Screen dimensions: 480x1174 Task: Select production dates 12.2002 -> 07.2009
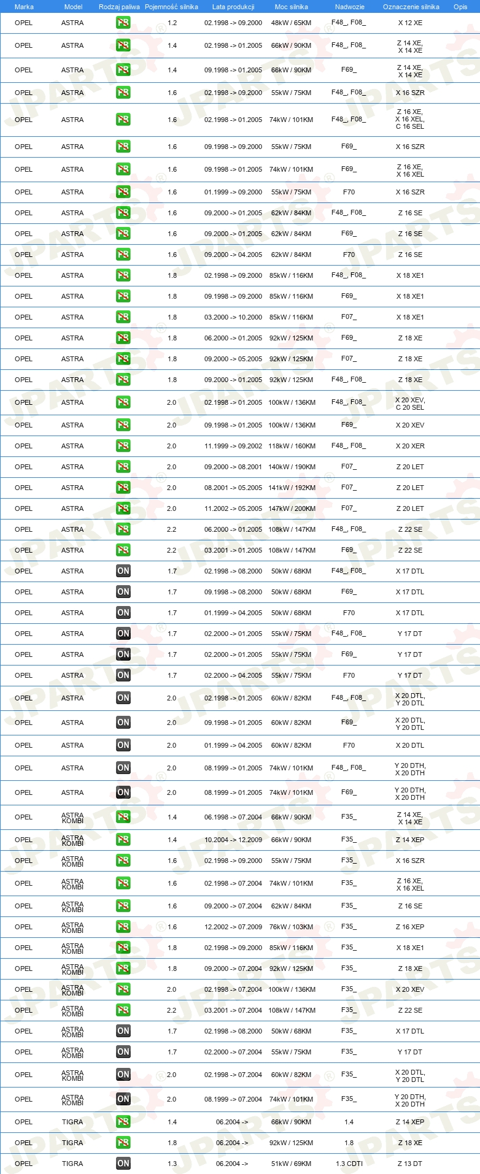point(233,927)
